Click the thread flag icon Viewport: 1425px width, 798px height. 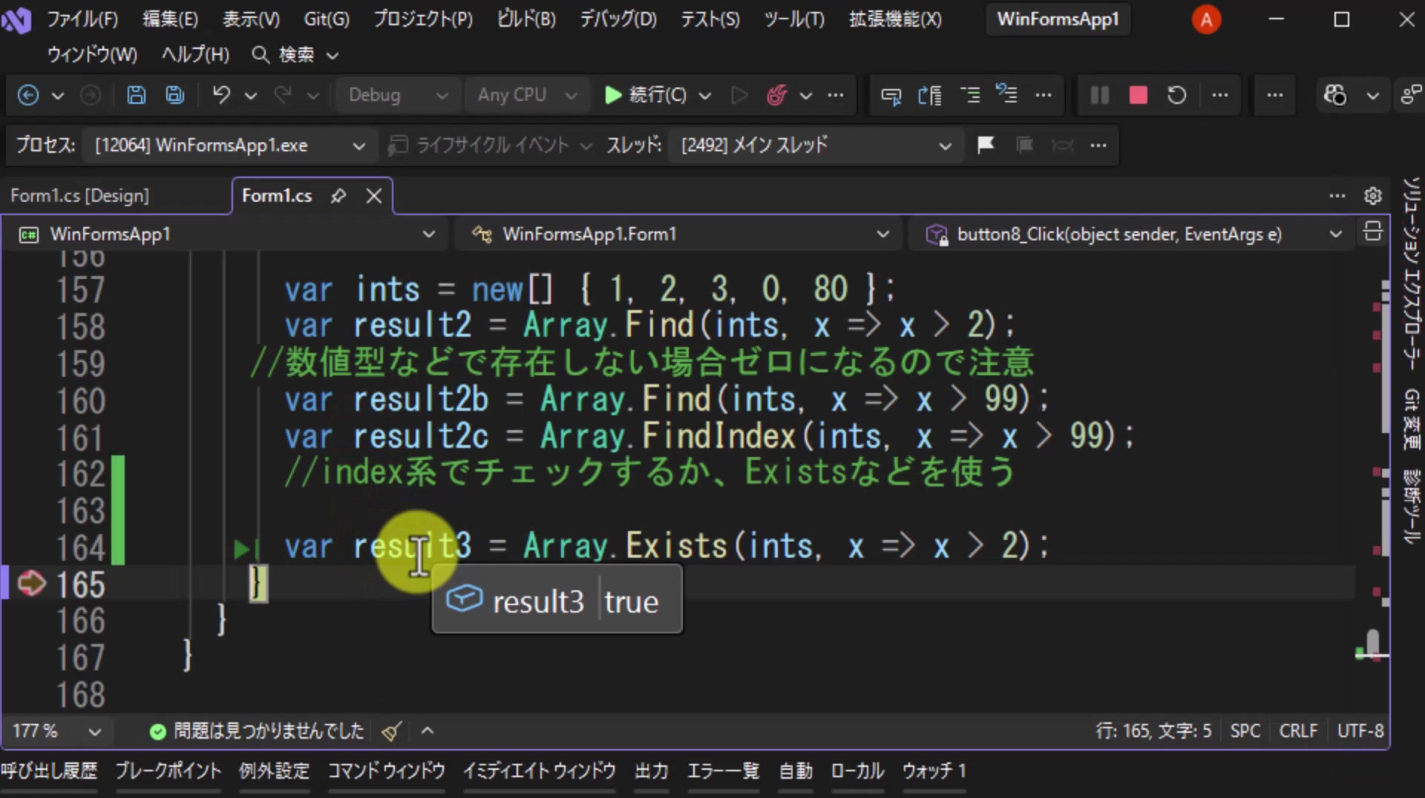click(x=986, y=145)
